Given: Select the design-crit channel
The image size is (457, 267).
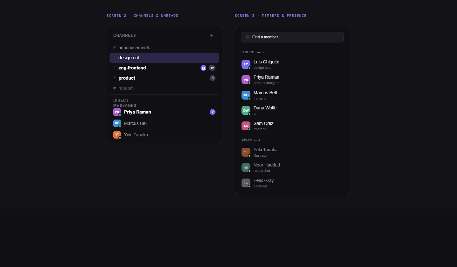Looking at the screenshot, I should (x=164, y=58).
